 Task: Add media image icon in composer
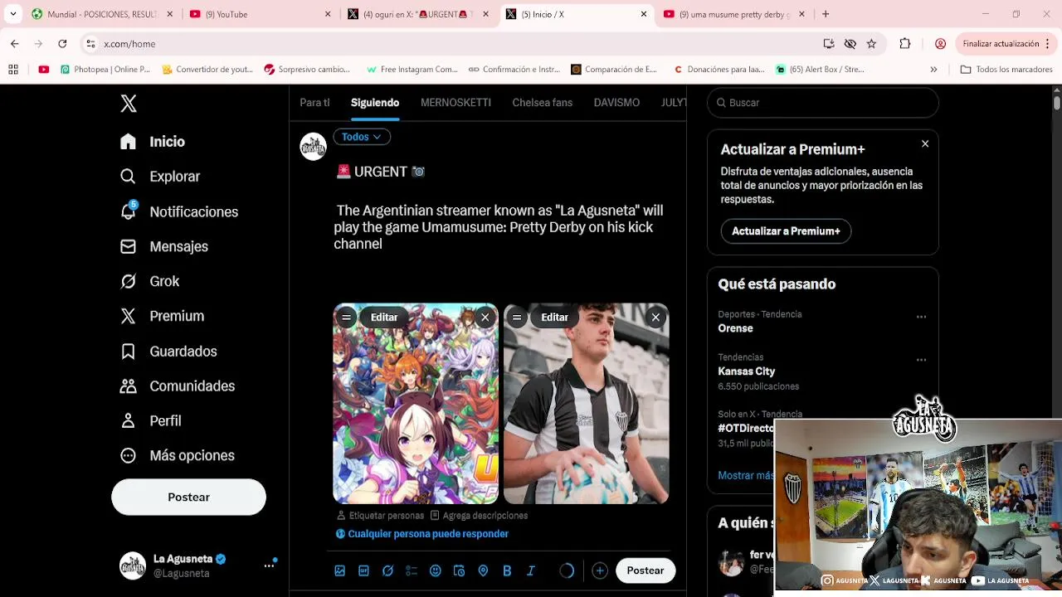(x=339, y=570)
